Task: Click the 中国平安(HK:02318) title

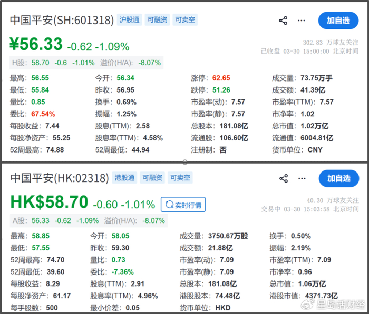Action: click(60, 178)
